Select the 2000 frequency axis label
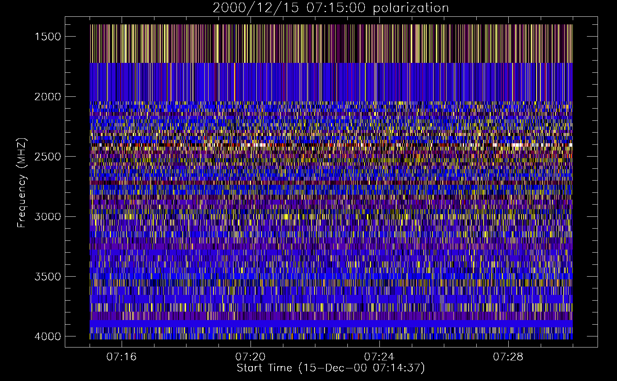Screen dimensions: 617x381 [48, 97]
